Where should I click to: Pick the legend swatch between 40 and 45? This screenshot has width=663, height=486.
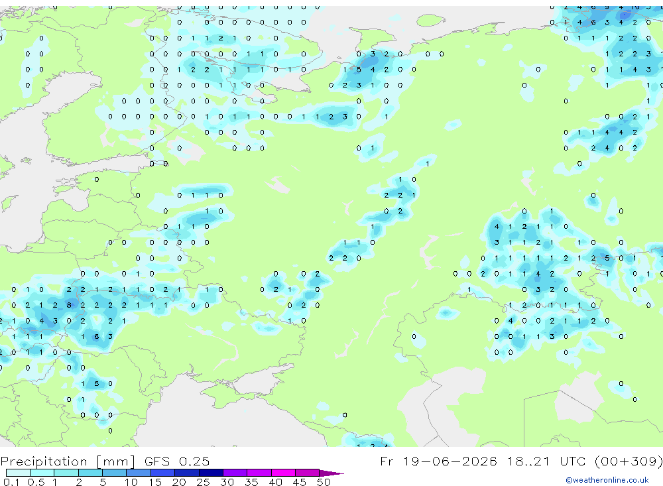click(x=283, y=473)
